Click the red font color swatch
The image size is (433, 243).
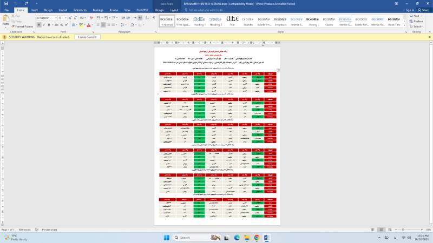(x=89, y=25)
